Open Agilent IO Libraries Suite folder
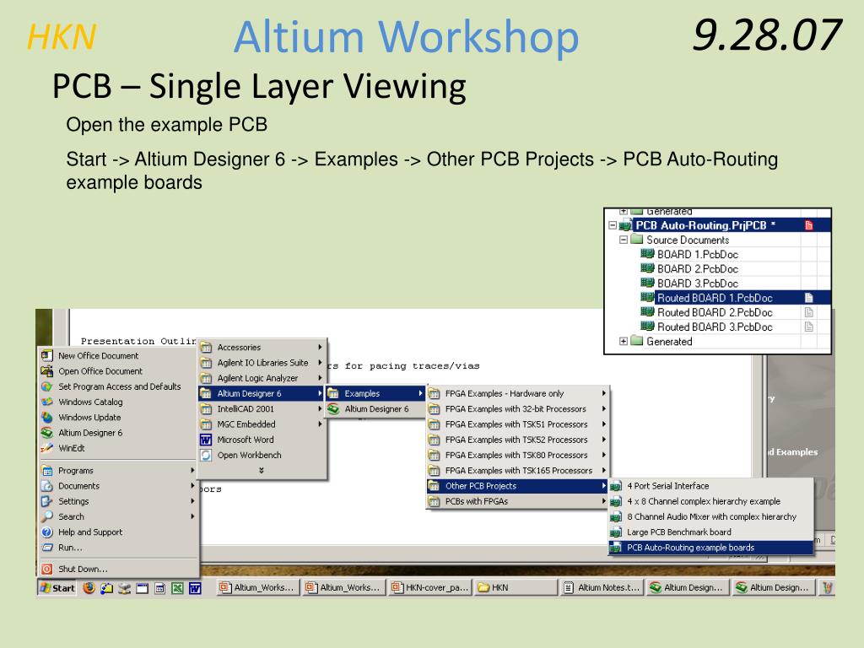864x648 pixels. (262, 363)
